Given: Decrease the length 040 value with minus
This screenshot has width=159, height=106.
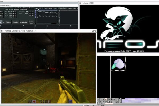Looking at the screenshot, I should (33, 14).
